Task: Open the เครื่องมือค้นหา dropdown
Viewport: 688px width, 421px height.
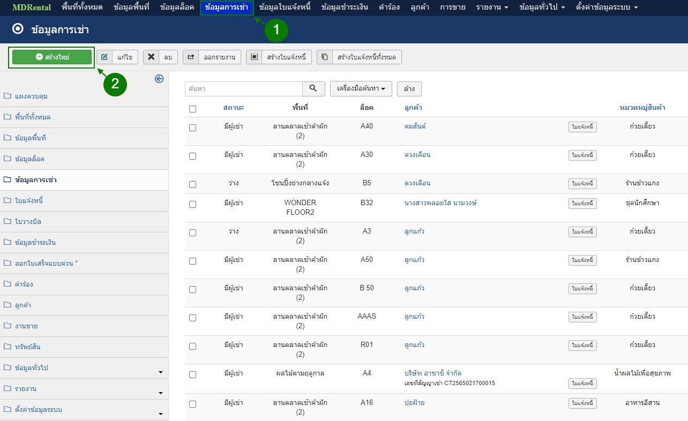Action: [361, 89]
